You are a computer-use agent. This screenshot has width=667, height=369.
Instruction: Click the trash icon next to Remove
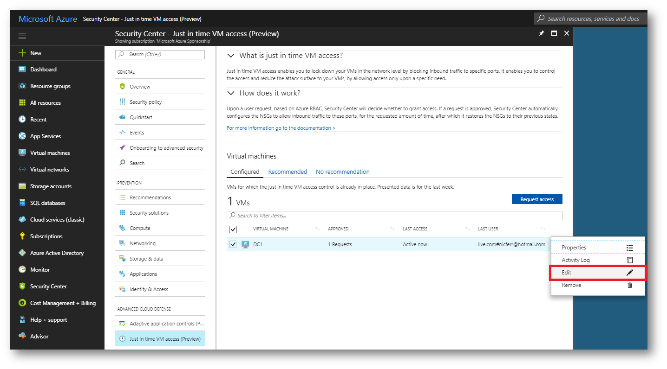point(630,285)
